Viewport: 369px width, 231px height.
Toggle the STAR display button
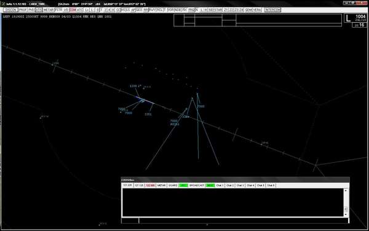coord(218,10)
